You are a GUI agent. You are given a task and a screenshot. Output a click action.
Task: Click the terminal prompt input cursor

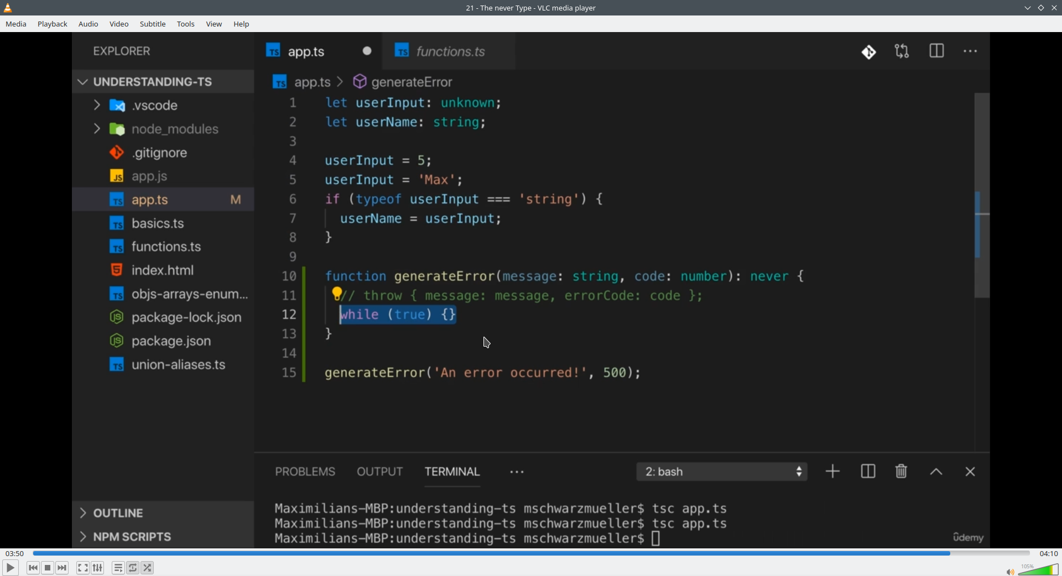click(x=656, y=539)
